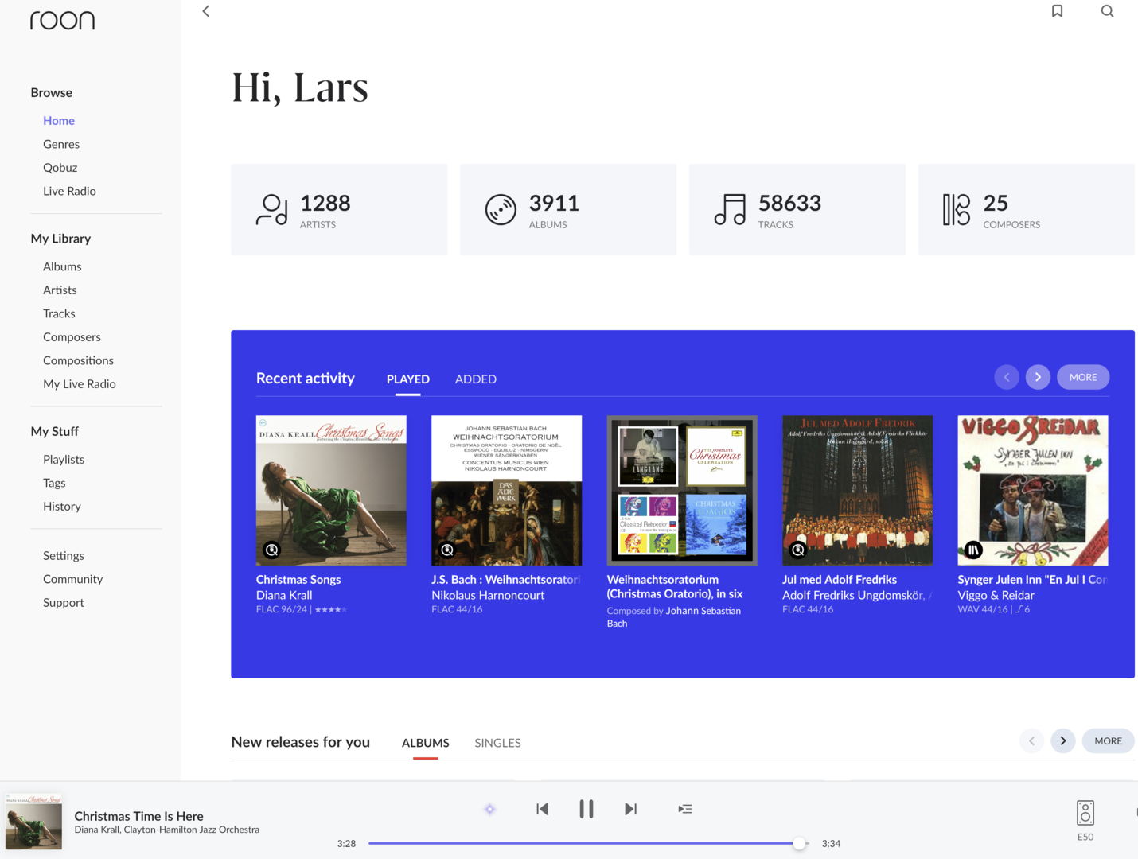Viewport: 1138px width, 859px height.
Task: Switch Recent activity to the Added tab
Action: pyautogui.click(x=476, y=379)
